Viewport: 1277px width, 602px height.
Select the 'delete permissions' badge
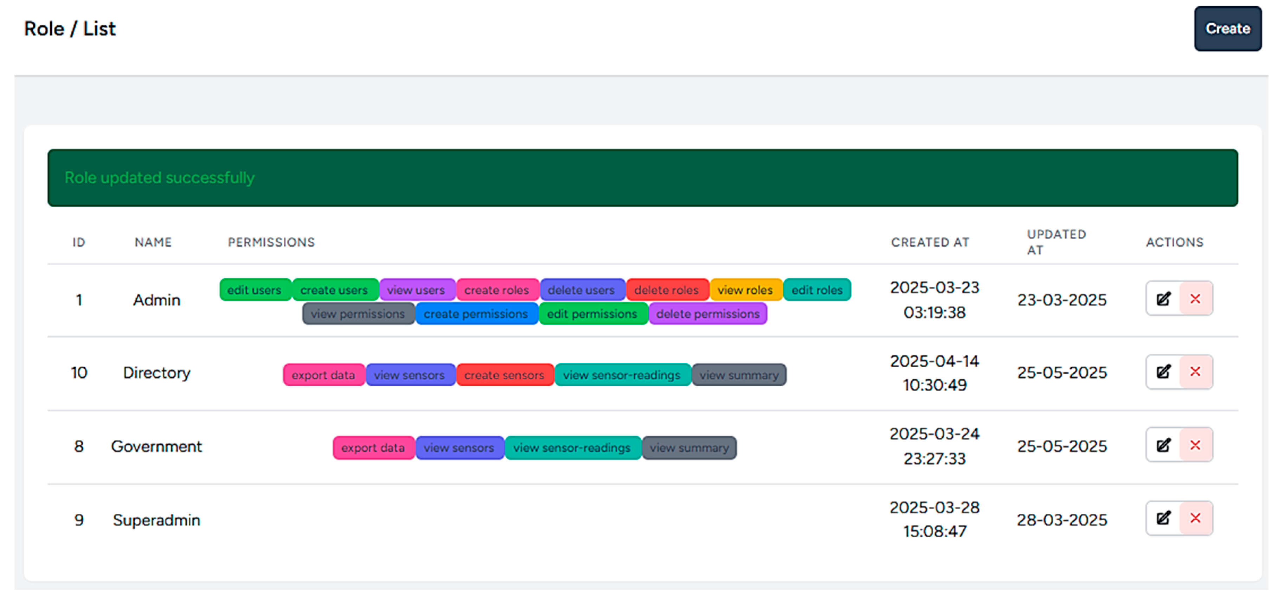[x=708, y=314]
